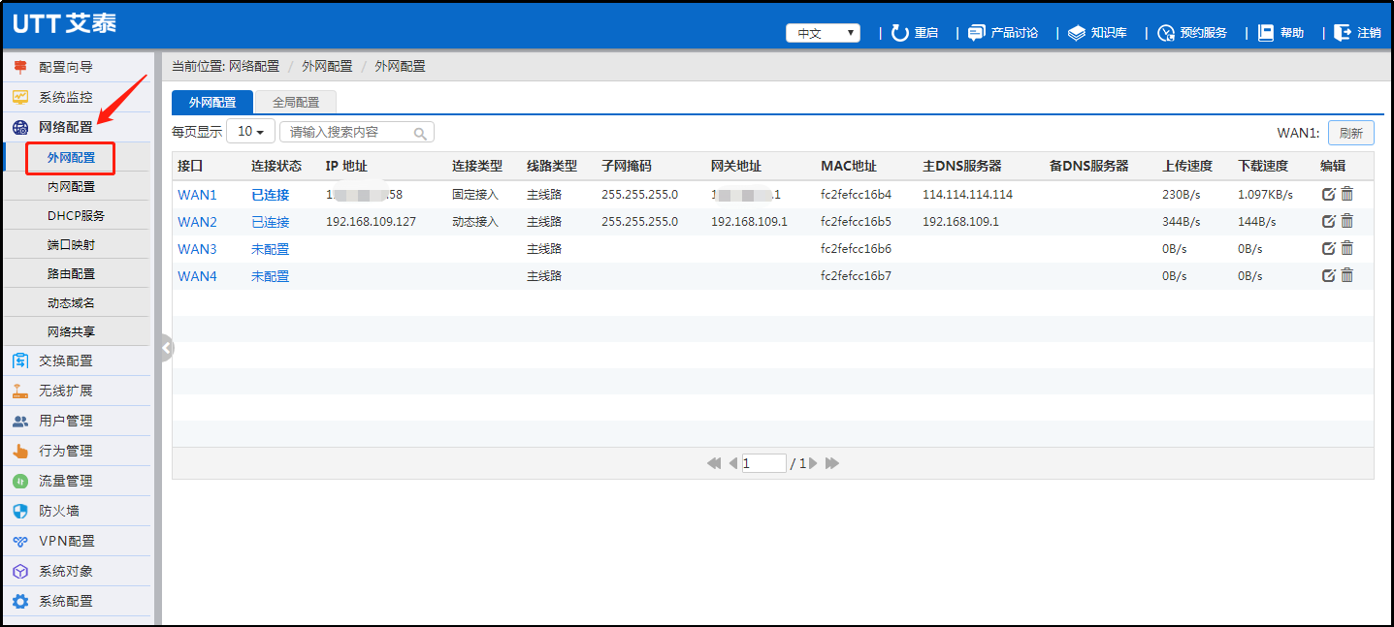
Task: Open the WAN3 interface link
Action: 197,249
